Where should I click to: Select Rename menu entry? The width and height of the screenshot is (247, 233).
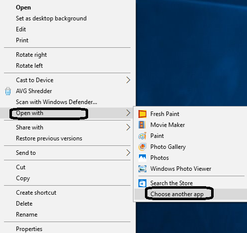click(27, 215)
